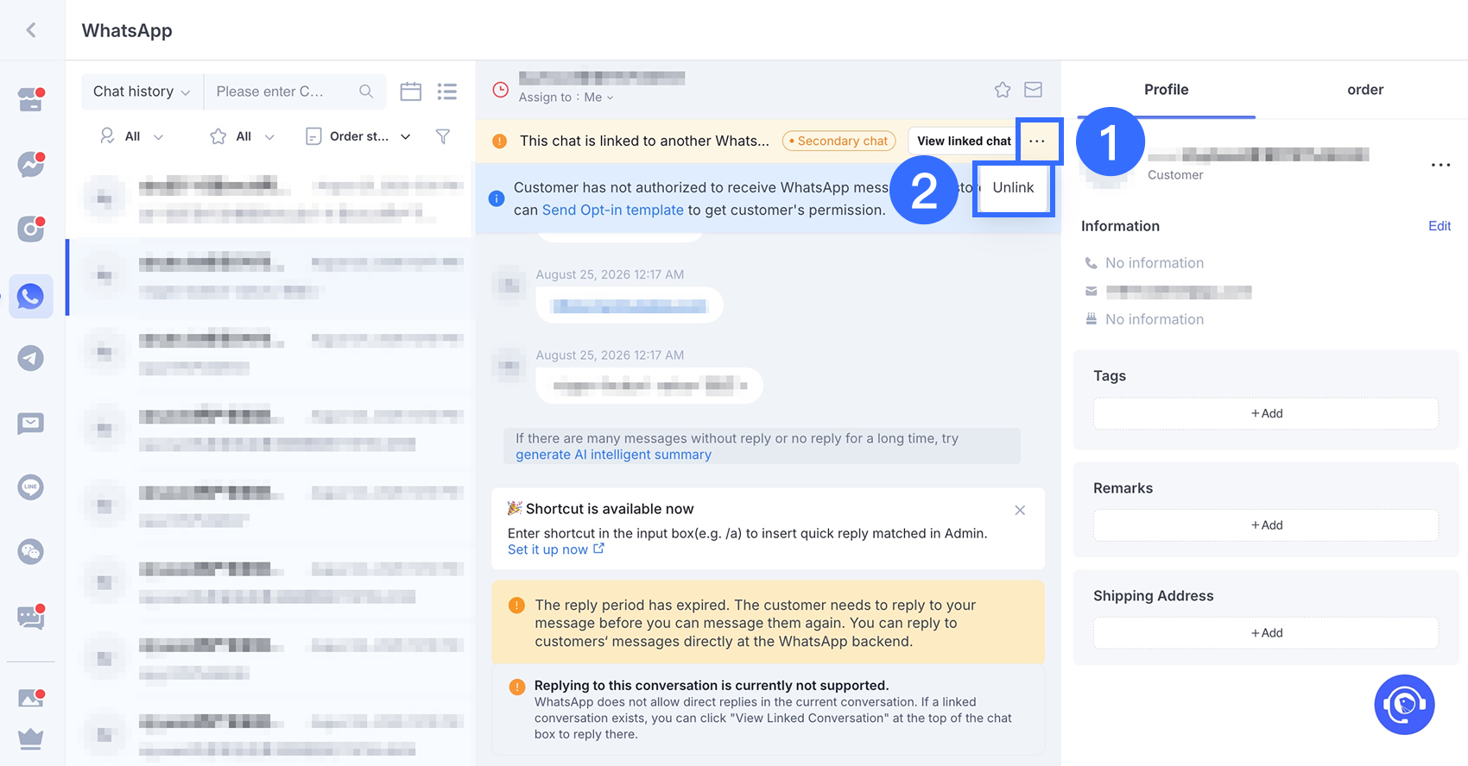
Task: Click generate AI intelligent summary link
Action: pyautogui.click(x=614, y=455)
